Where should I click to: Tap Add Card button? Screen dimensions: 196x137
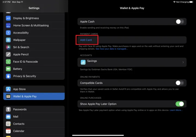click(x=86, y=40)
